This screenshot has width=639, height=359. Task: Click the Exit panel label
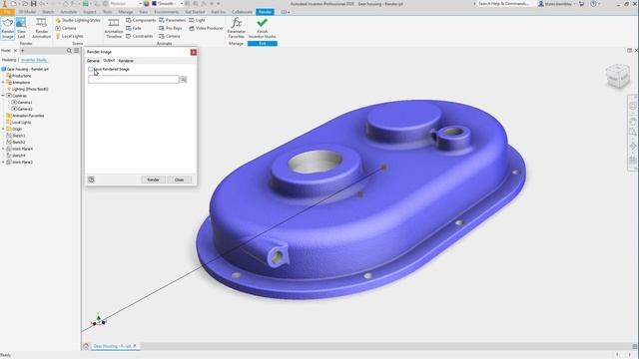tap(262, 44)
